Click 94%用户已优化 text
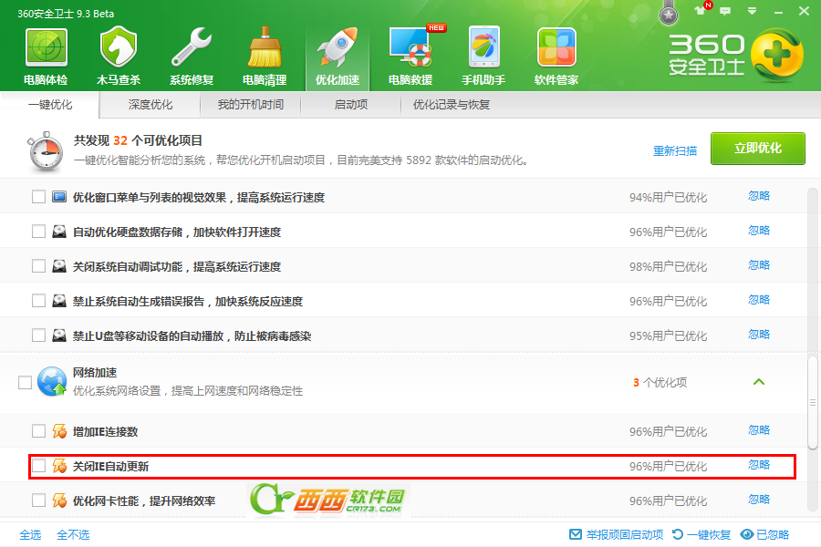The width and height of the screenshot is (821, 547). point(668,197)
